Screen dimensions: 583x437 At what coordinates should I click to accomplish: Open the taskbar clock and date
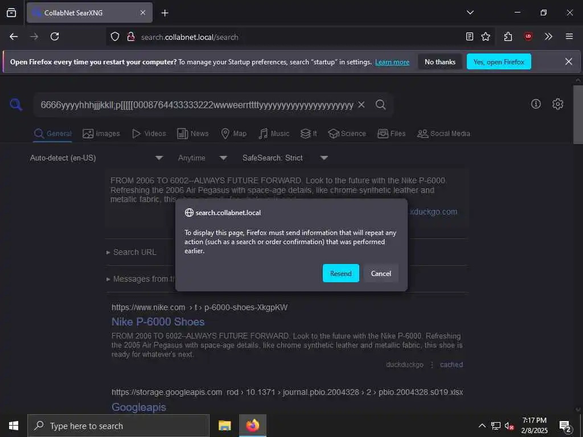click(534, 426)
